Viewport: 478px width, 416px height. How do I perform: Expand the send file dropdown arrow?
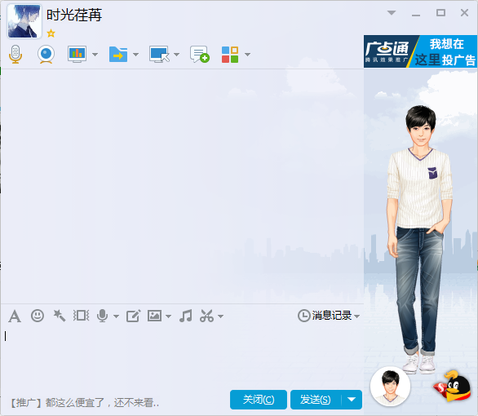click(135, 55)
